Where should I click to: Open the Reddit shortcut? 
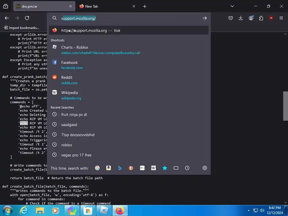[129, 80]
